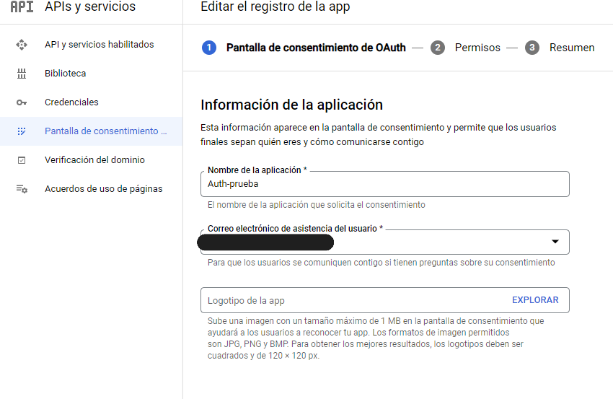Screen dimensions: 613x399
Task: Click the Credenciales key icon
Action: coord(22,102)
